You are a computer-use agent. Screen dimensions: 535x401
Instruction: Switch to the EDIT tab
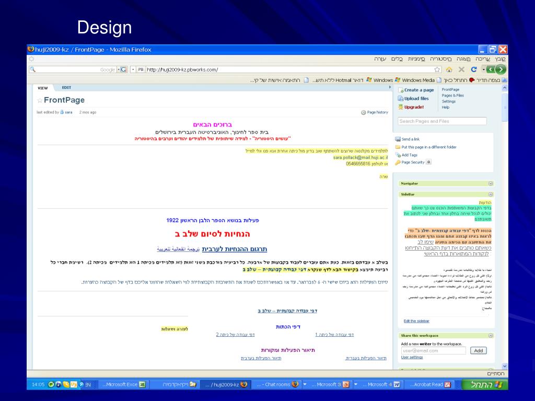[x=66, y=88]
